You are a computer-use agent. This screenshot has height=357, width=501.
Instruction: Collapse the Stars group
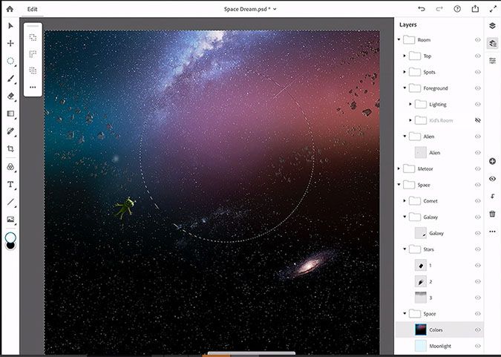coord(405,249)
